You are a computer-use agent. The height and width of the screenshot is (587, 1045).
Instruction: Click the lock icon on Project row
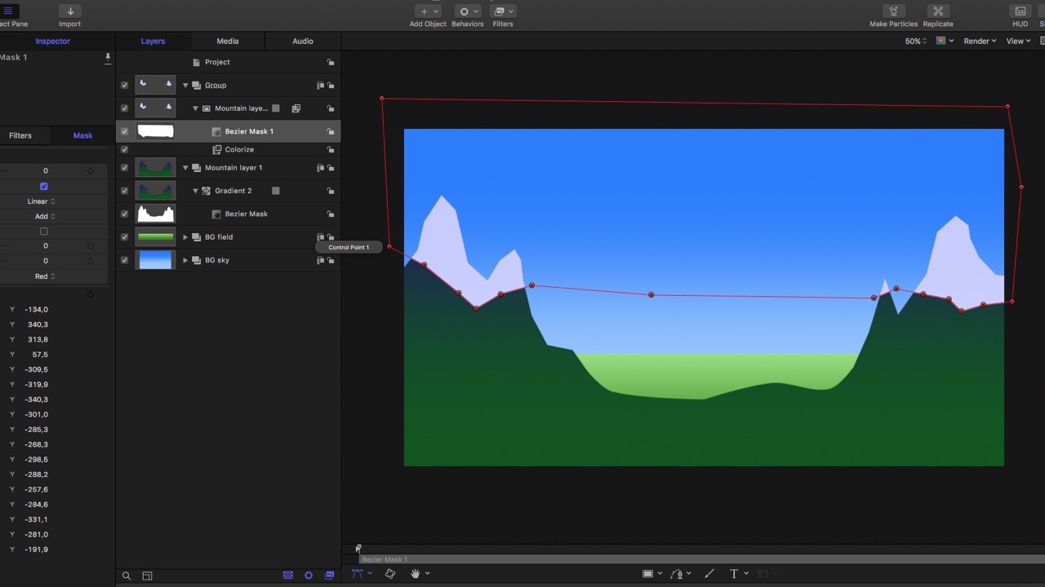click(x=331, y=62)
